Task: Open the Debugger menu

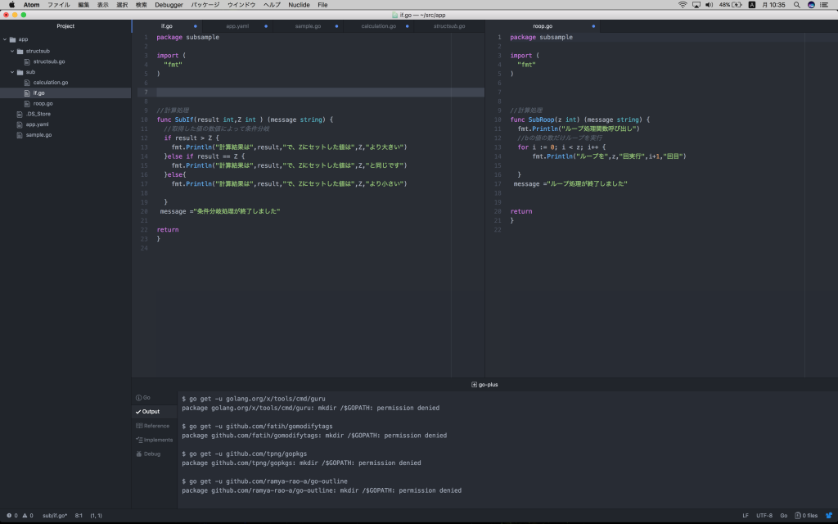Action: (169, 5)
